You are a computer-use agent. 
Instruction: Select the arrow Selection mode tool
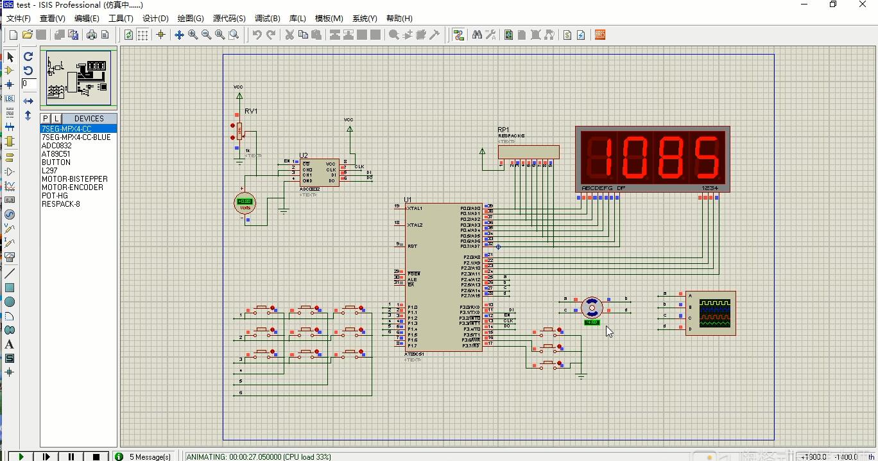coord(10,57)
